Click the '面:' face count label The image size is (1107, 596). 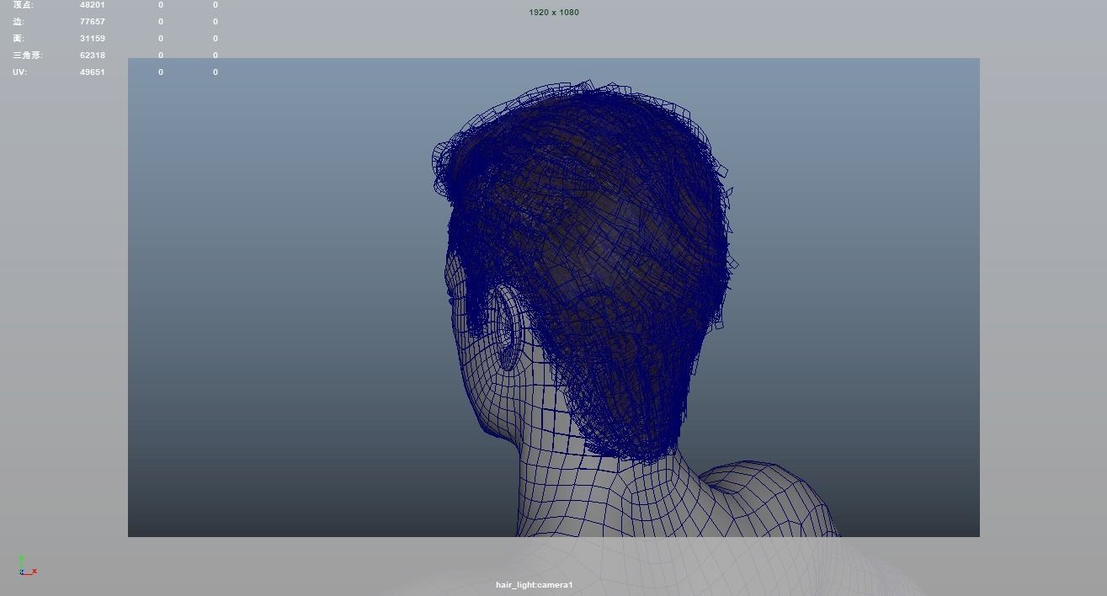[x=19, y=39]
